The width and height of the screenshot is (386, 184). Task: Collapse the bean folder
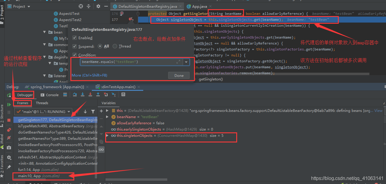(44, 32)
